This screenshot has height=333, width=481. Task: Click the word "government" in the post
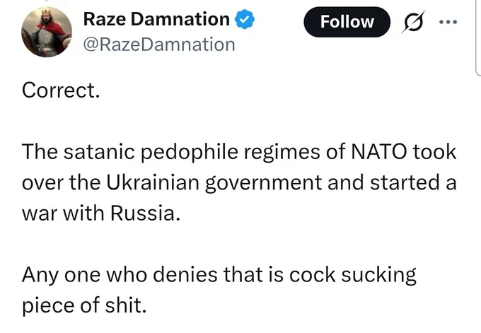(x=264, y=183)
